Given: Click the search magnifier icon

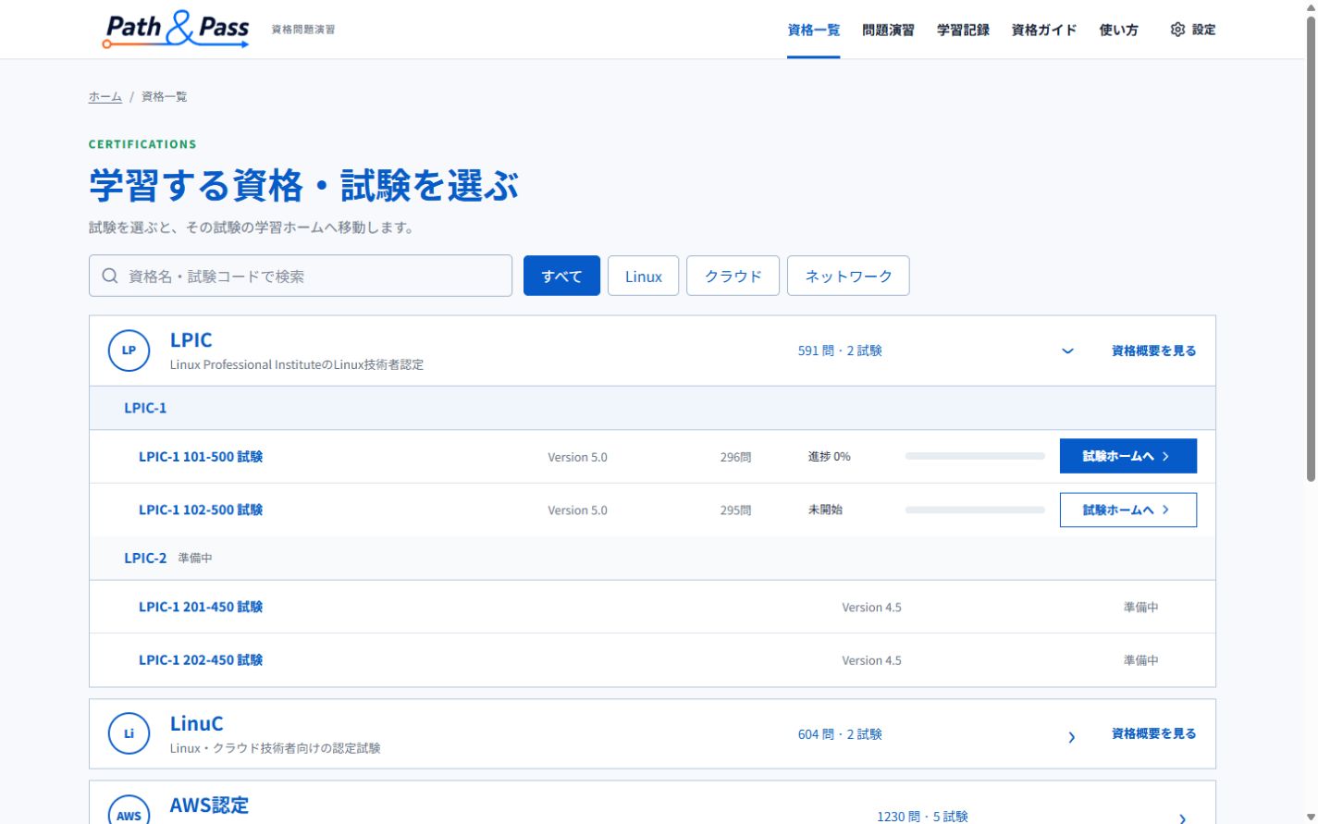Looking at the screenshot, I should click(110, 276).
